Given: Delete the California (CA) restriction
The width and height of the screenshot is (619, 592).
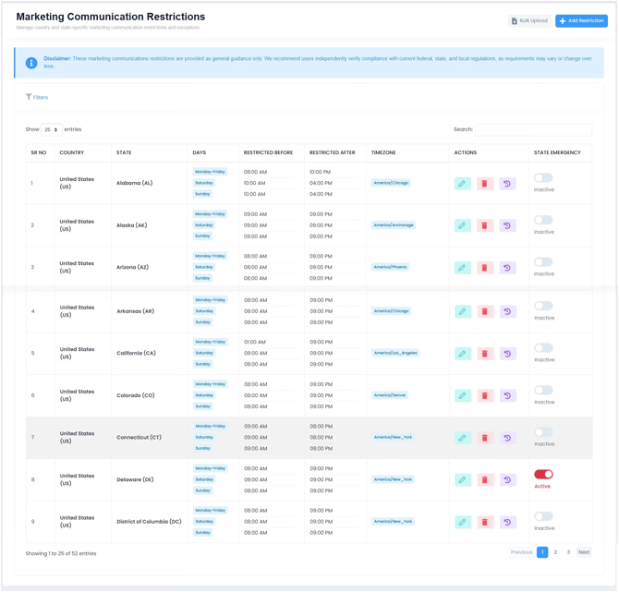Looking at the screenshot, I should [x=485, y=354].
